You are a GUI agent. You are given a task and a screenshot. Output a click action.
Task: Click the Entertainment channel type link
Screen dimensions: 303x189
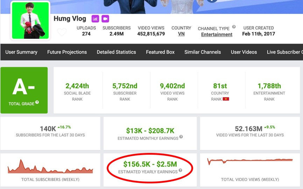tap(217, 34)
